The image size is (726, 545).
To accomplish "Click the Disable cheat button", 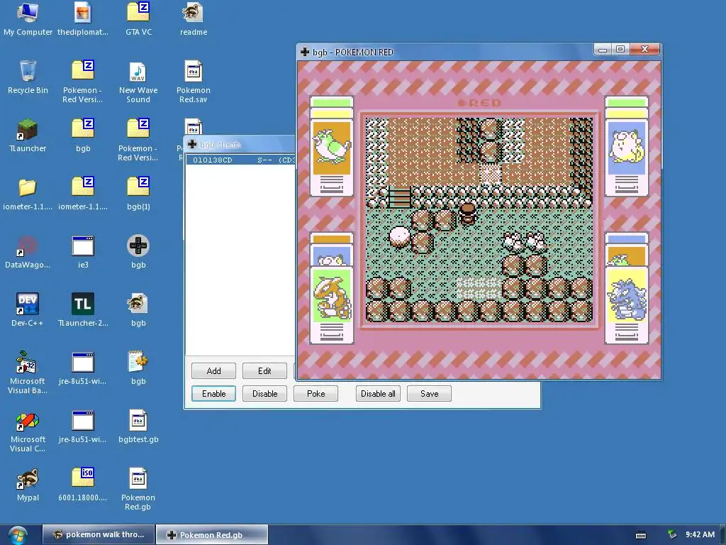I will 264,393.
